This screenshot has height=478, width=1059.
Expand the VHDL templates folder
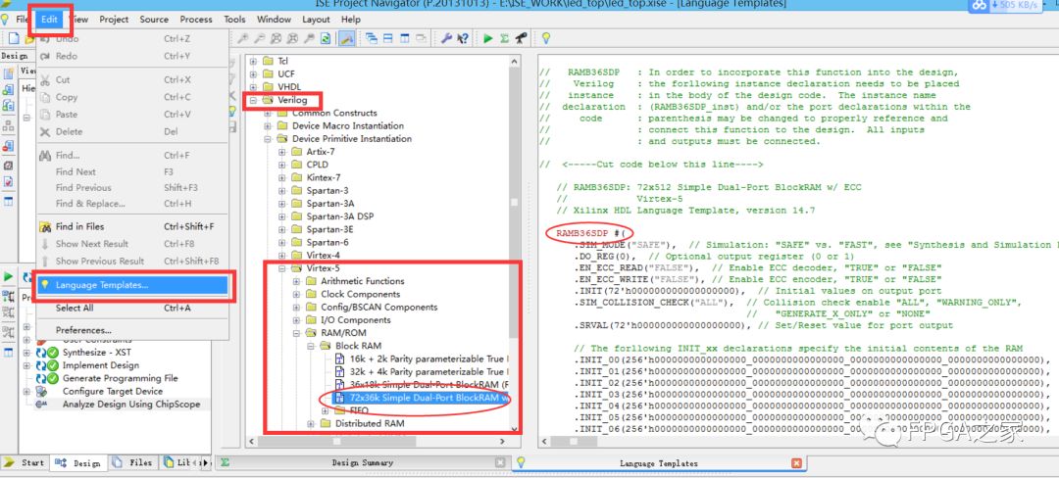pos(254,87)
